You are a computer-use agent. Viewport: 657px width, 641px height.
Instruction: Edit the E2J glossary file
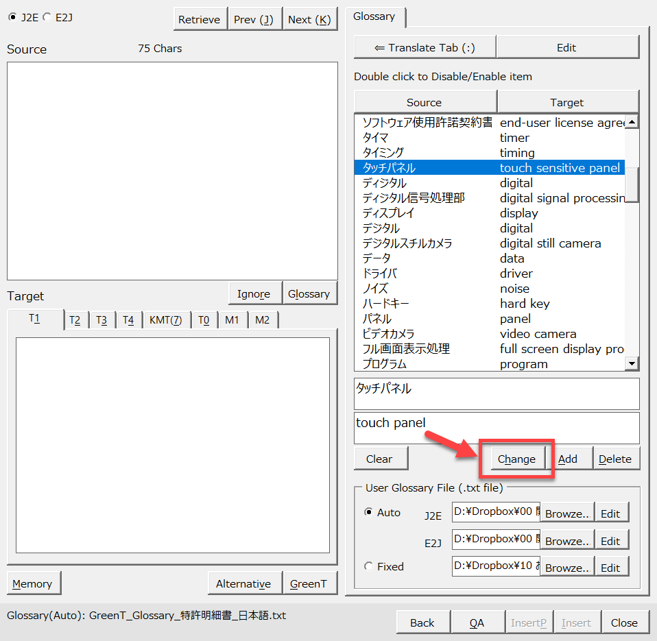coord(610,541)
